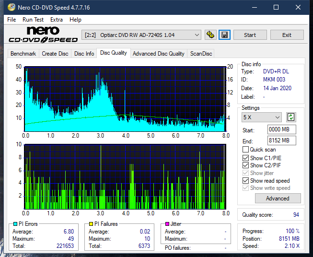Click the yellow PI Failures color swatch
The width and height of the screenshot is (313, 257).
click(x=91, y=224)
